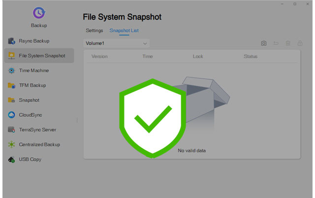Click the restore snapshot arrow icon
The width and height of the screenshot is (315, 198).
[x=276, y=43]
